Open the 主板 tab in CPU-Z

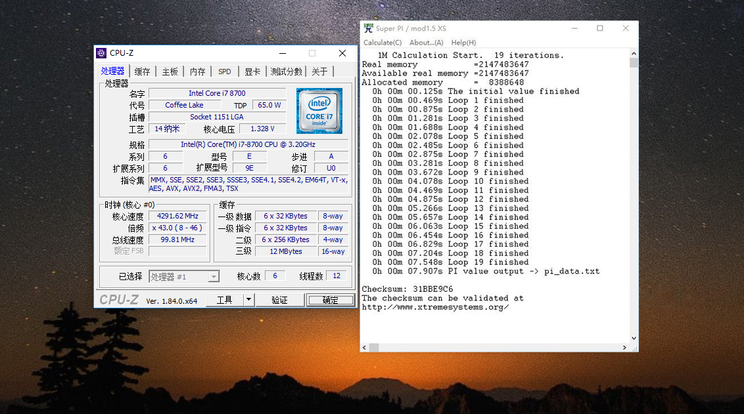170,72
